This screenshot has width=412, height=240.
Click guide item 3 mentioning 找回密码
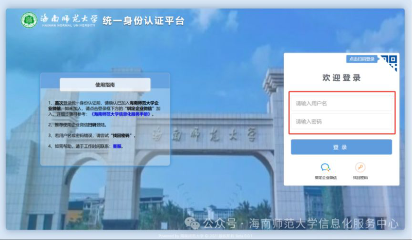coord(92,136)
